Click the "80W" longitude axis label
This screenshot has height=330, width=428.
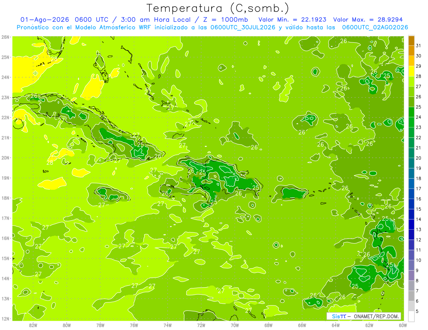(x=67, y=325)
